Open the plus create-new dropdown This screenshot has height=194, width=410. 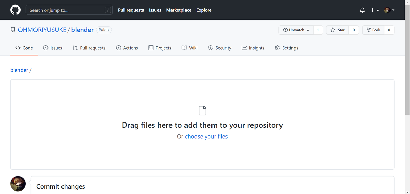pos(375,10)
